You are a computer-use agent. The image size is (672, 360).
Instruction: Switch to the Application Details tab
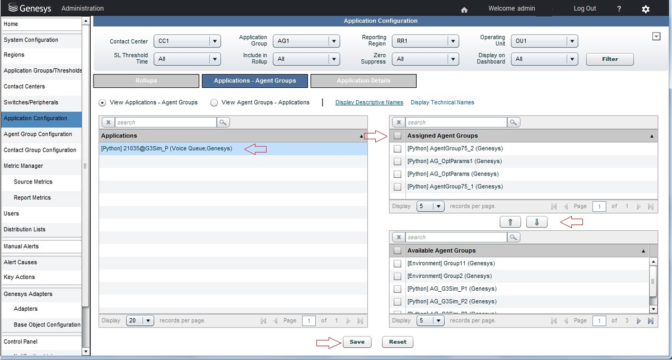363,81
